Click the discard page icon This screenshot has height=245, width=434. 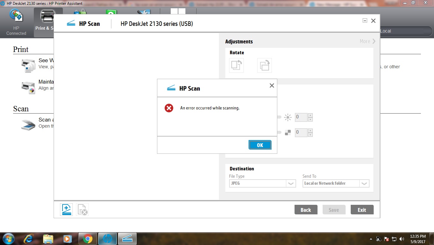pyautogui.click(x=82, y=209)
